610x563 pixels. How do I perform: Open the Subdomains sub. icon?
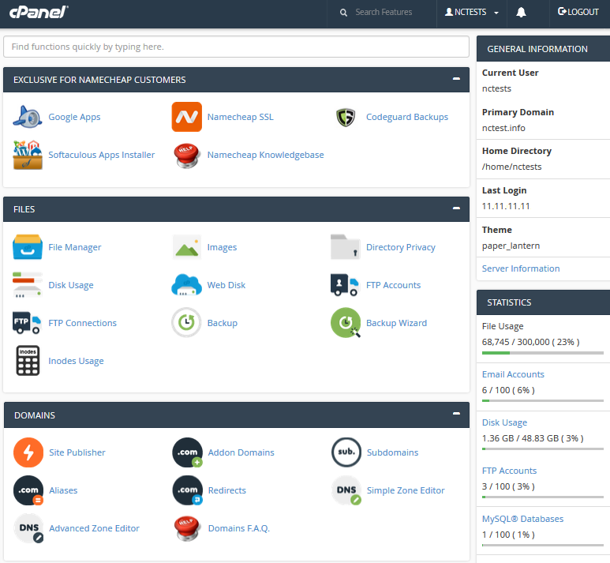tap(346, 452)
